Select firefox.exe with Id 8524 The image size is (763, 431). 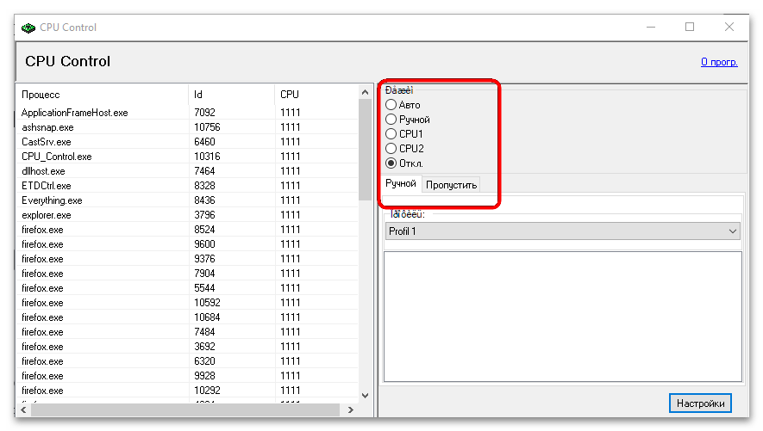pos(187,230)
